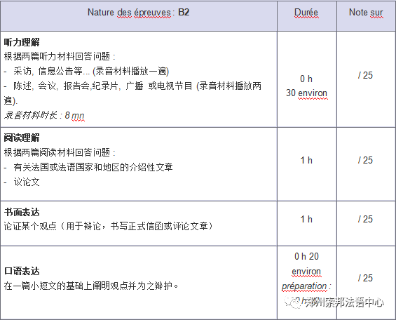Image resolution: width=396 pixels, height=320 pixels.
Task: Click the line '在一篇小短文的基础上阐明观点并为之辩护'
Action: tap(91, 286)
